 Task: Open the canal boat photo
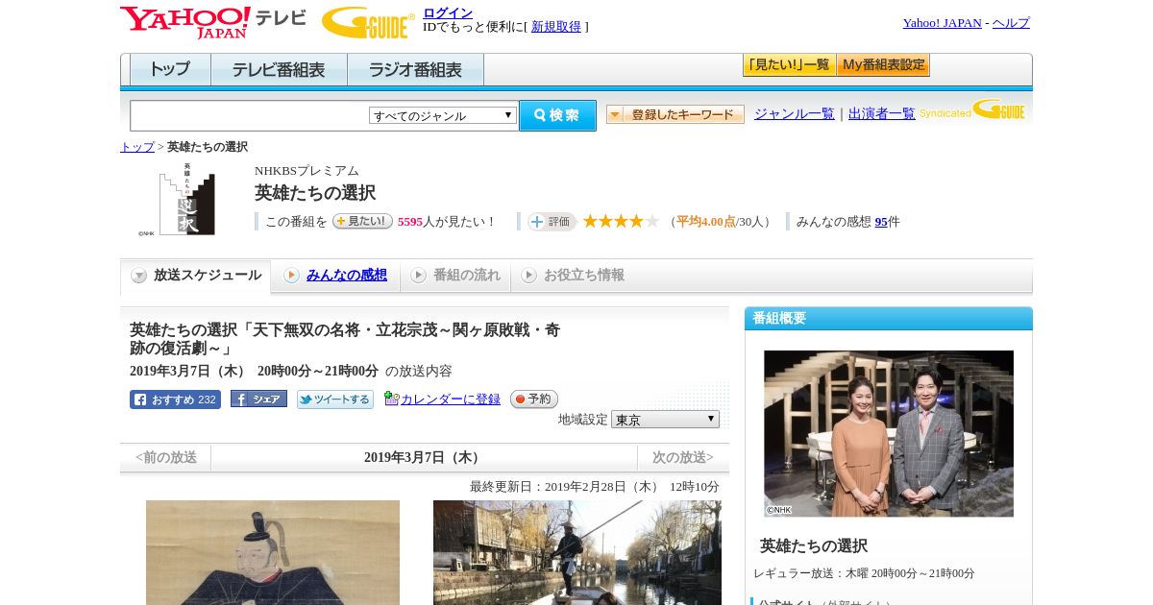point(577,552)
